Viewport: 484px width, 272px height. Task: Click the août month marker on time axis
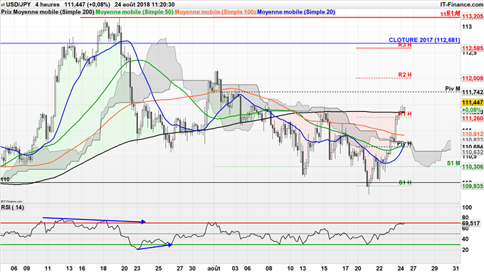tap(214, 268)
